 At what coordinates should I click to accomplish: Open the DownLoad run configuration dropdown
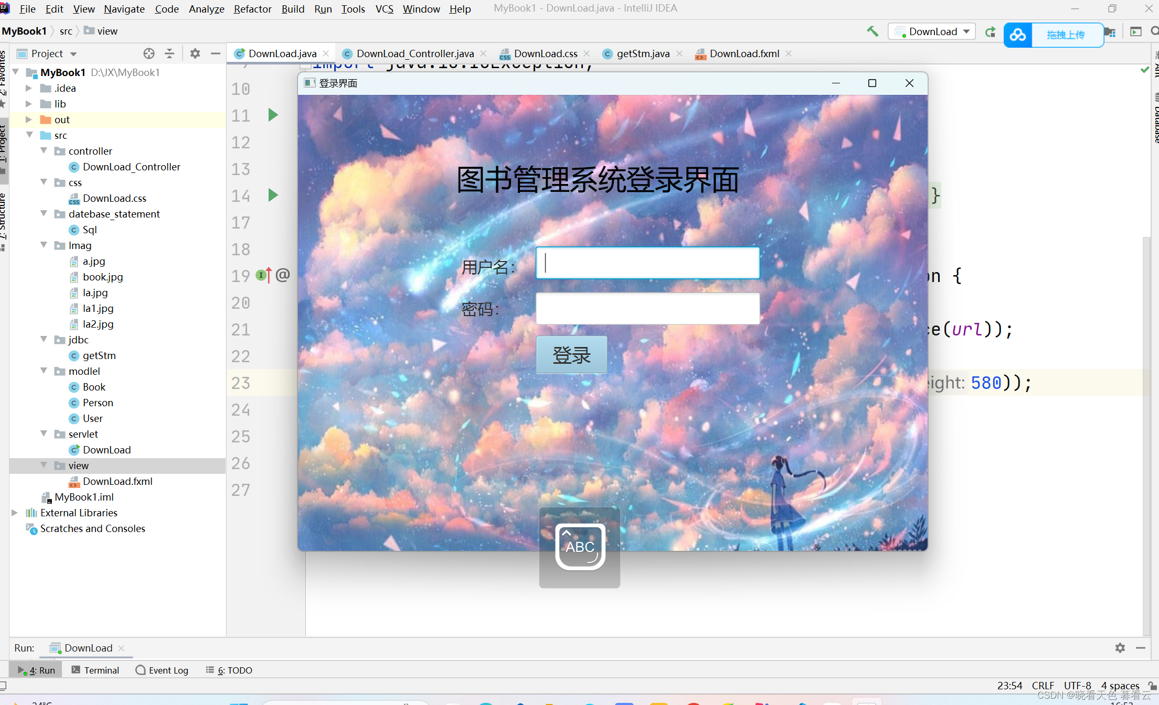(x=932, y=31)
